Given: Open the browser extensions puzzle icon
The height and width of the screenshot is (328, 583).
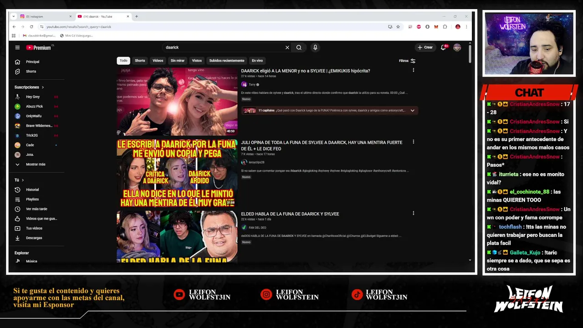Looking at the screenshot, I should pos(445,27).
